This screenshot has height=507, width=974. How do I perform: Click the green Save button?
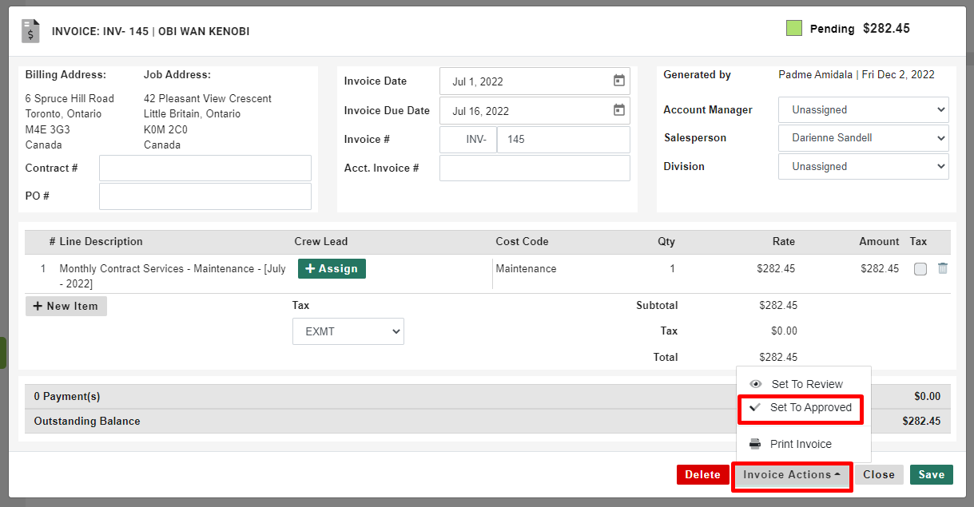pyautogui.click(x=932, y=475)
